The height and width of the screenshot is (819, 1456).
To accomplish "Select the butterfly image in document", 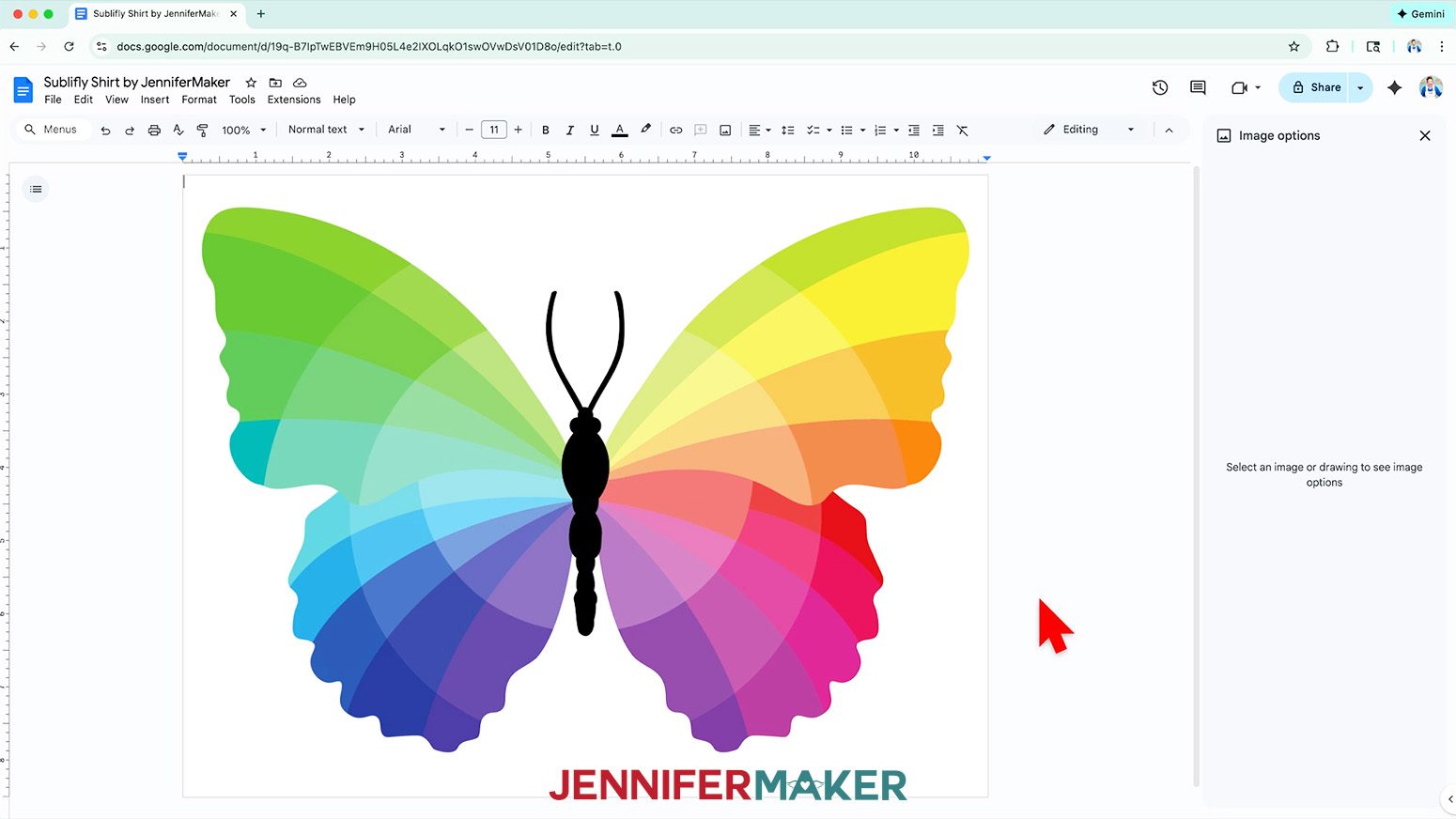I will click(x=585, y=479).
